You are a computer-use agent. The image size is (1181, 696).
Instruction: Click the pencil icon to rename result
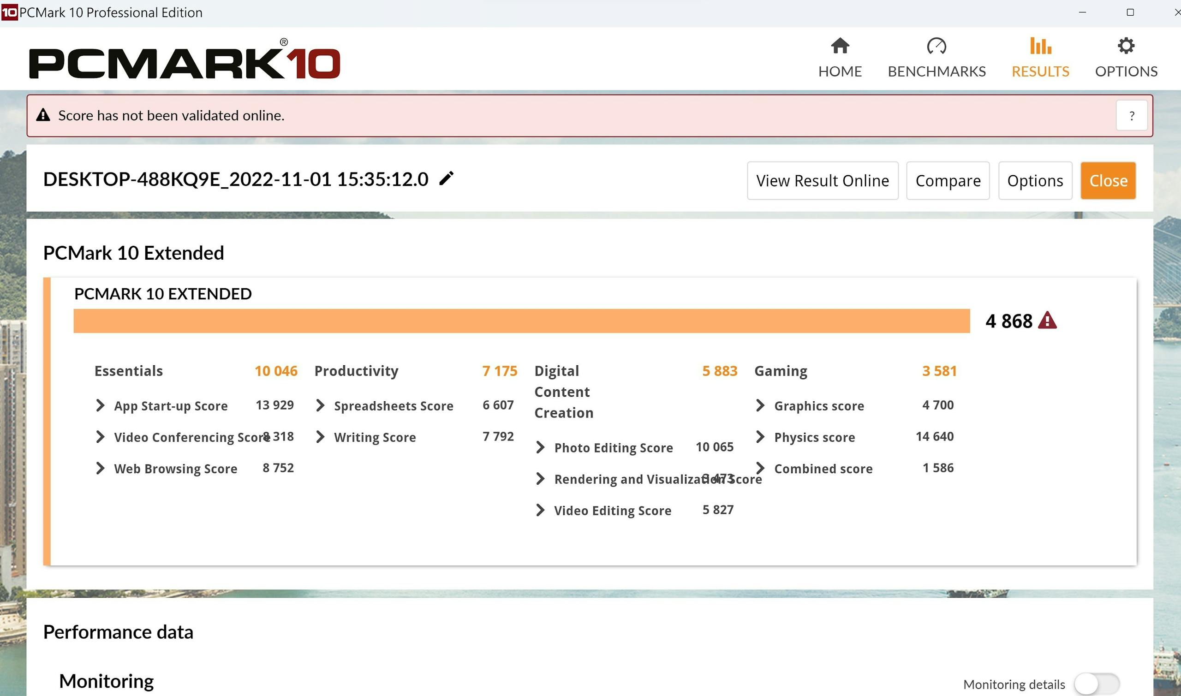[x=446, y=178]
